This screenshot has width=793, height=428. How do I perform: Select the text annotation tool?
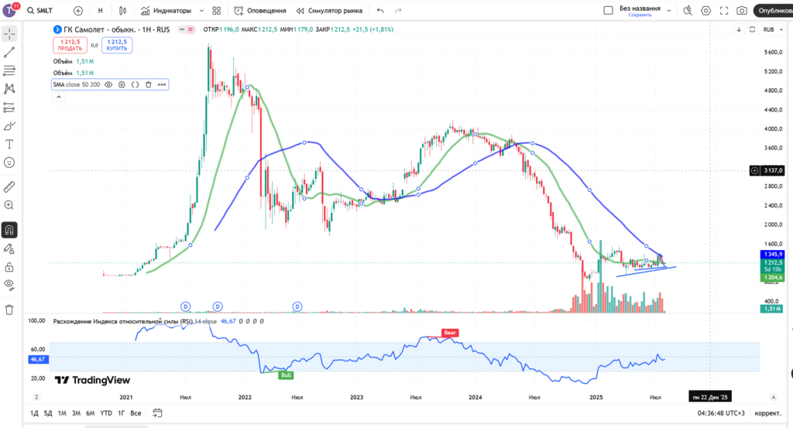tap(9, 144)
